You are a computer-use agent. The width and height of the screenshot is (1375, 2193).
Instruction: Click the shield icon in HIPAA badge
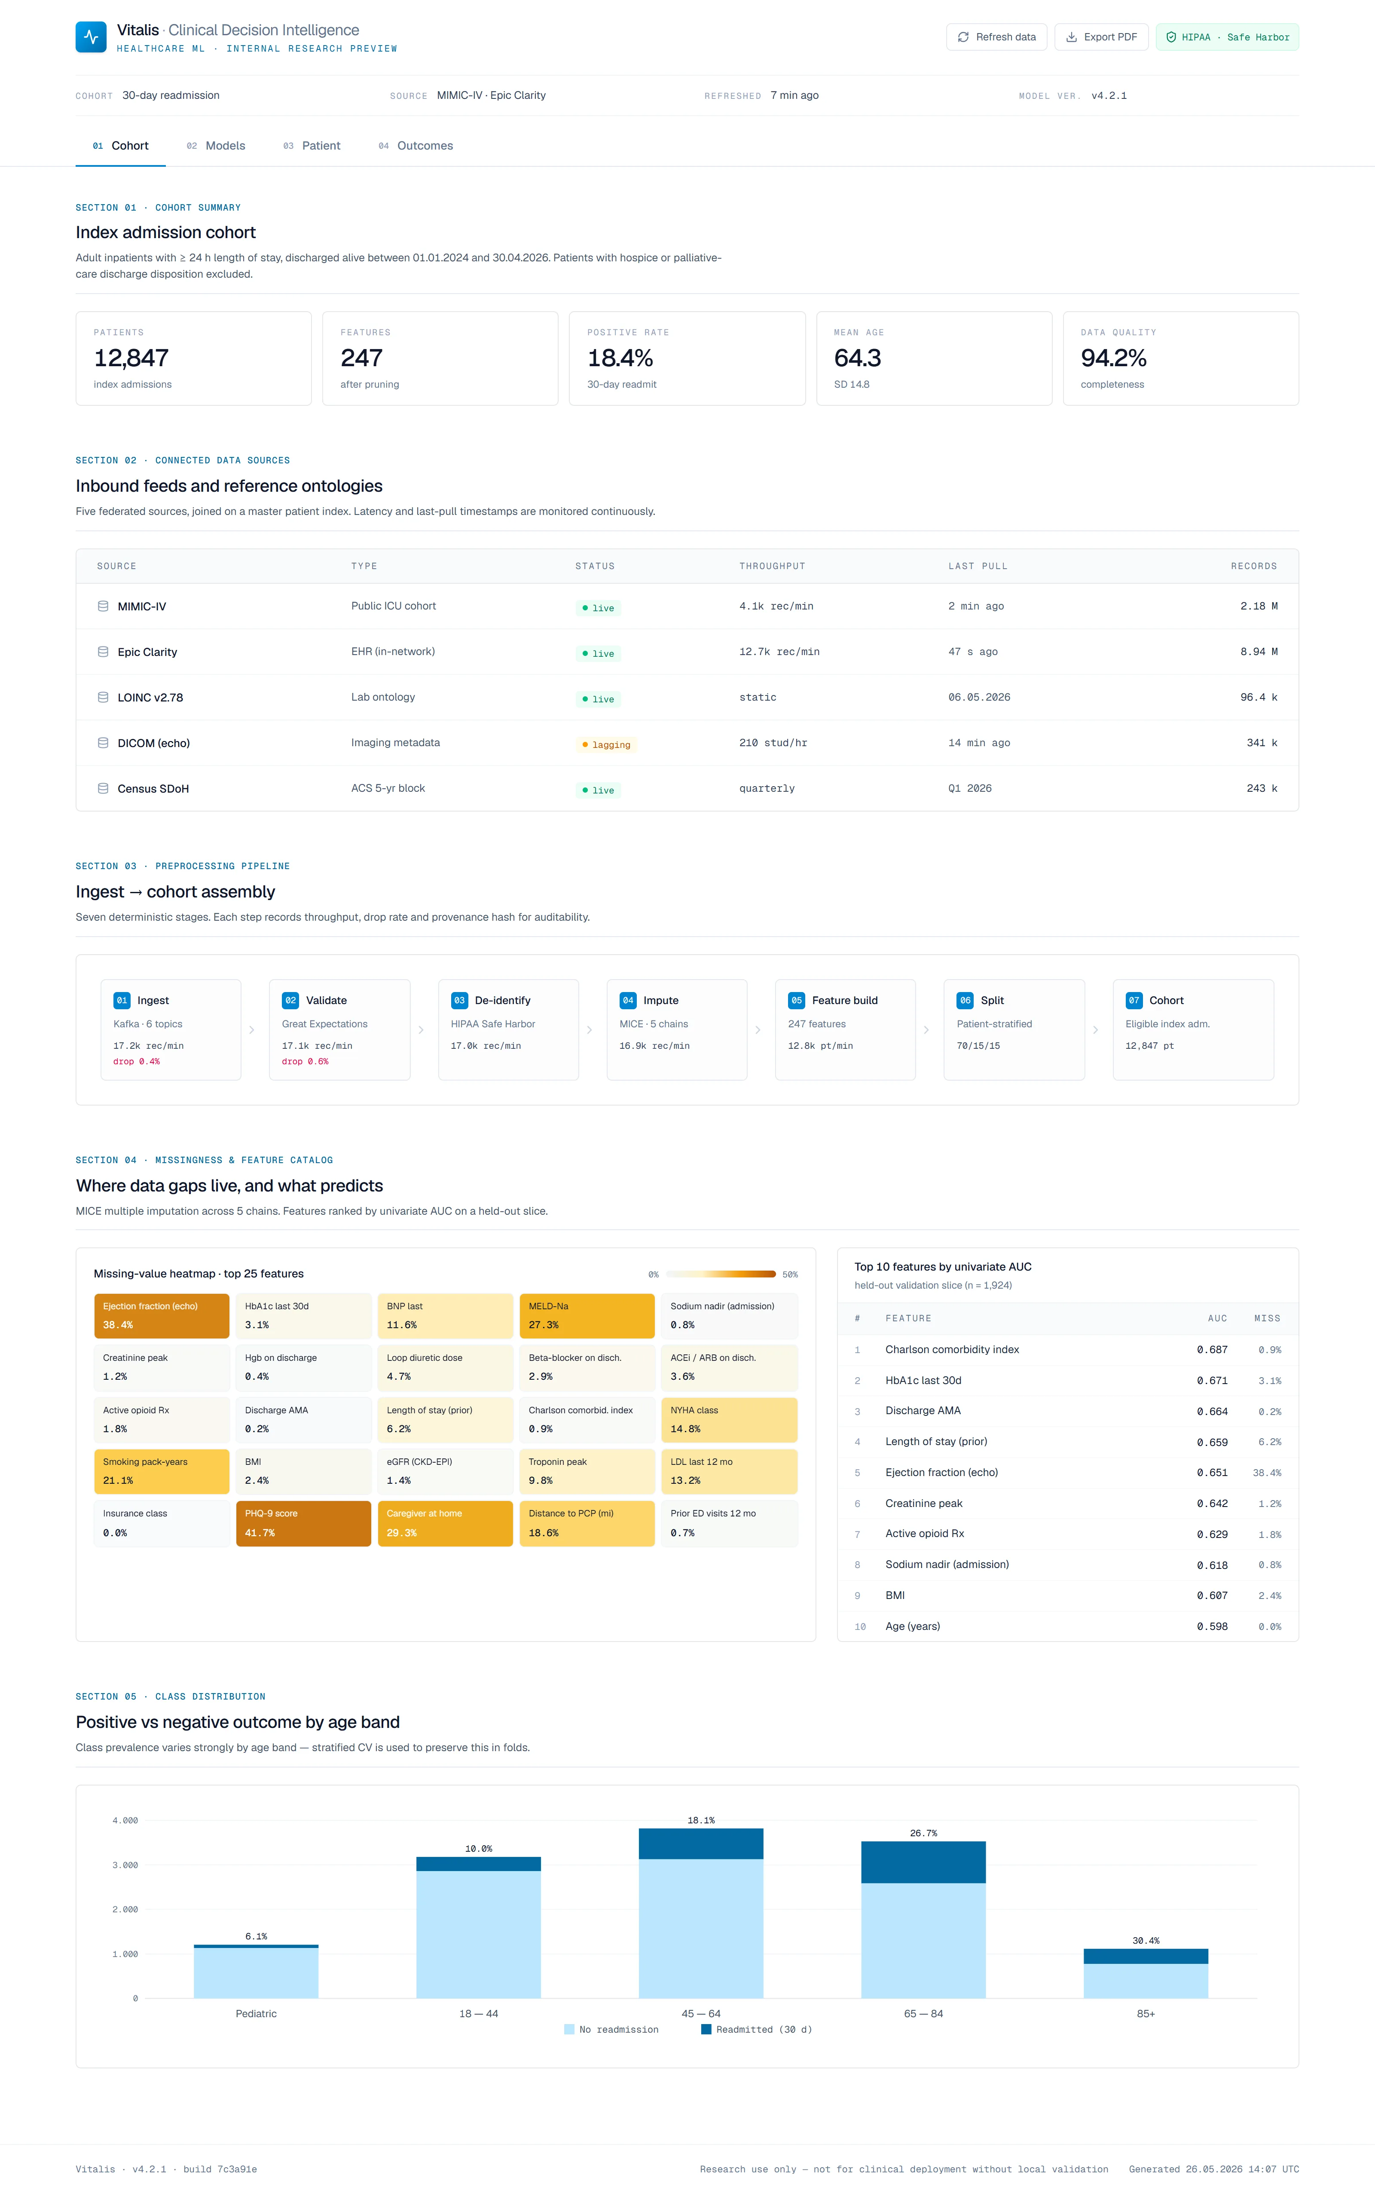point(1171,37)
